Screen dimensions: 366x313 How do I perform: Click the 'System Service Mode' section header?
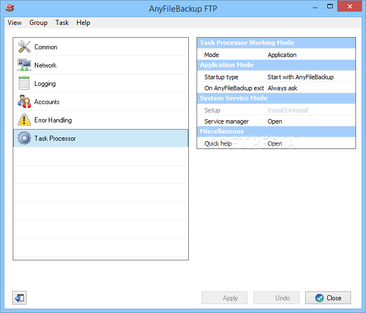pos(276,98)
